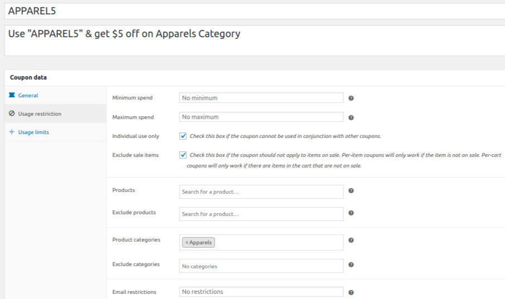The height and width of the screenshot is (299, 505).
Task: Remove the Apparels category tag
Action: (x=187, y=243)
